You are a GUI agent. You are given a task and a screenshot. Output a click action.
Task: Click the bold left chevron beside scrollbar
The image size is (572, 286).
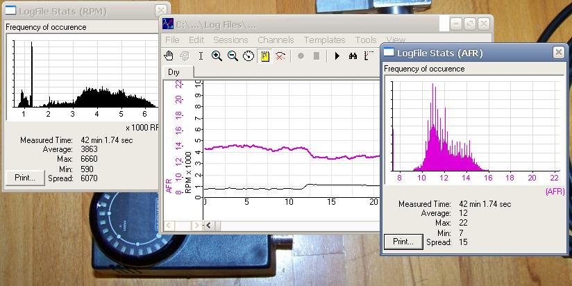(209, 226)
